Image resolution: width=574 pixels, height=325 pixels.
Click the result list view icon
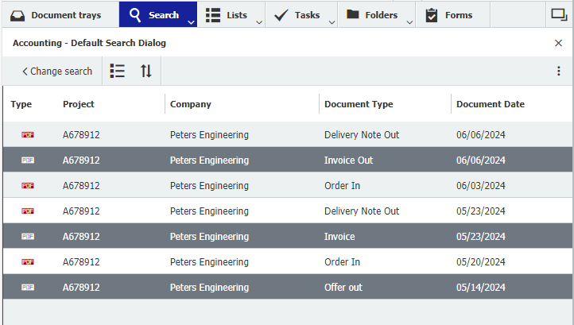click(118, 71)
